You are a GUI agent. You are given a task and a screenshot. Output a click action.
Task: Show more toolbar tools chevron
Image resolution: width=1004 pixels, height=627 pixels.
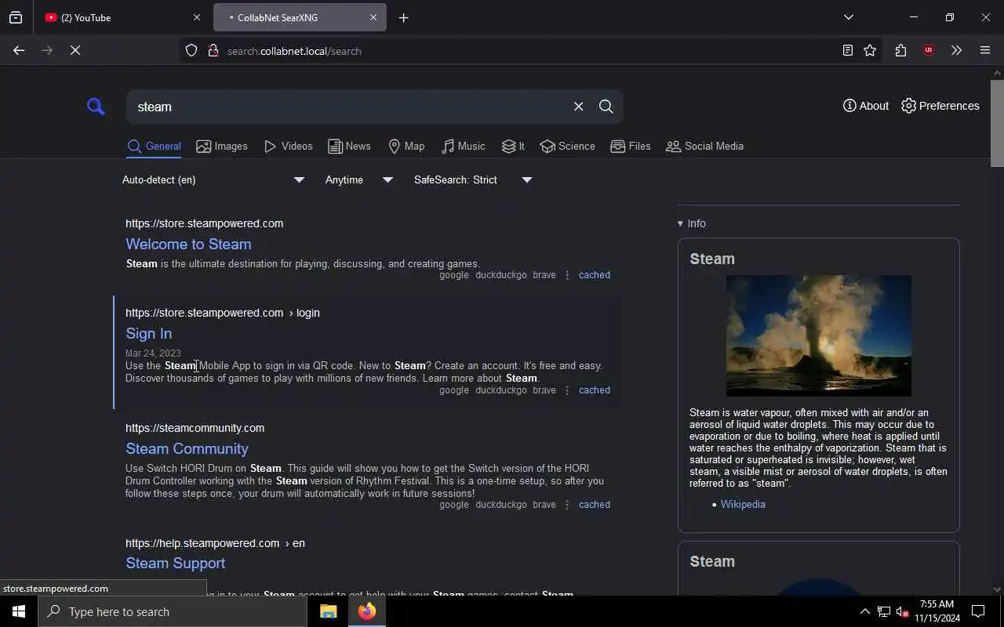[956, 51]
